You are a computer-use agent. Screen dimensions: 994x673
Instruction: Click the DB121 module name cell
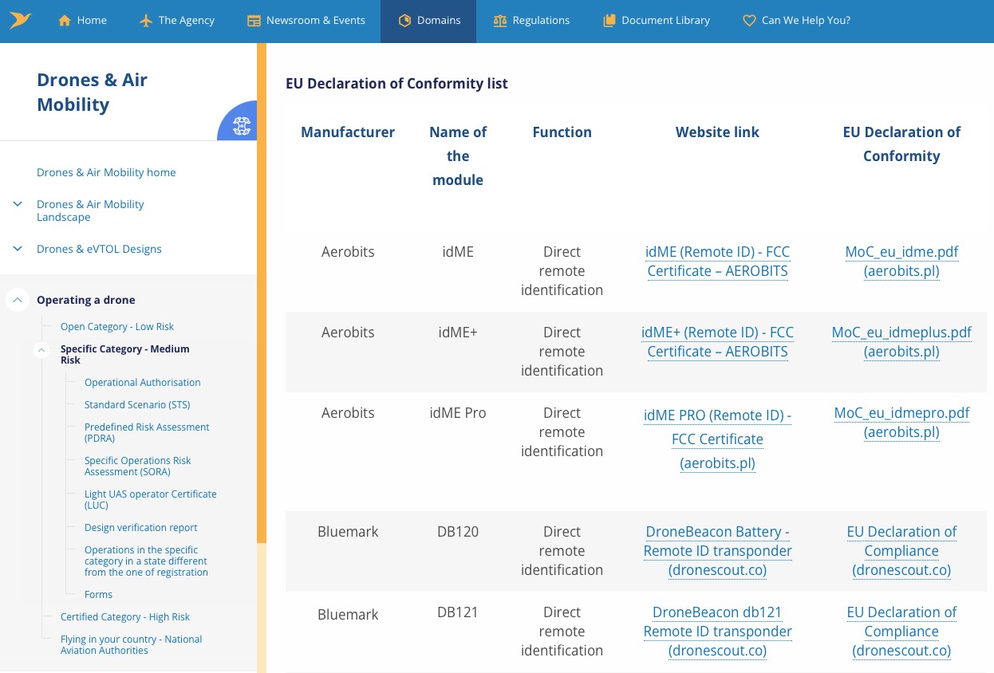pos(458,612)
